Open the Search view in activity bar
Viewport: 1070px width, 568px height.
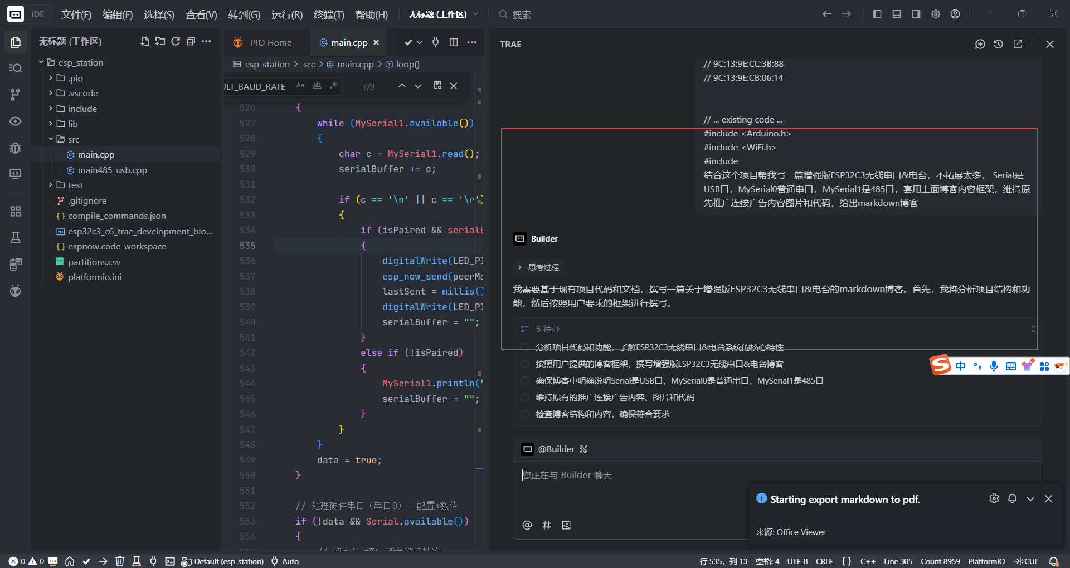click(x=16, y=68)
